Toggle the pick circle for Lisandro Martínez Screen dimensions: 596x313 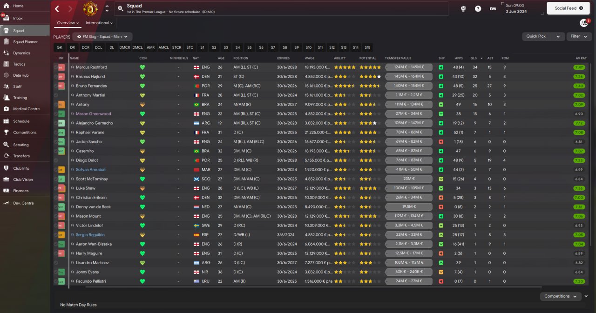[x=55, y=263]
